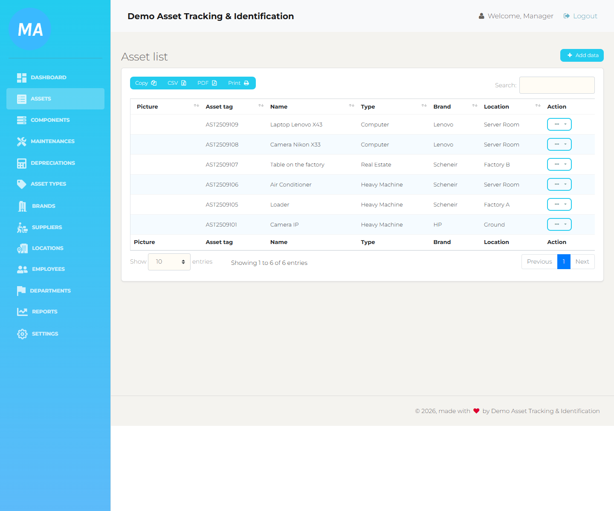Click the cell Table on the factory
Image resolution: width=614 pixels, height=511 pixels.
point(297,165)
